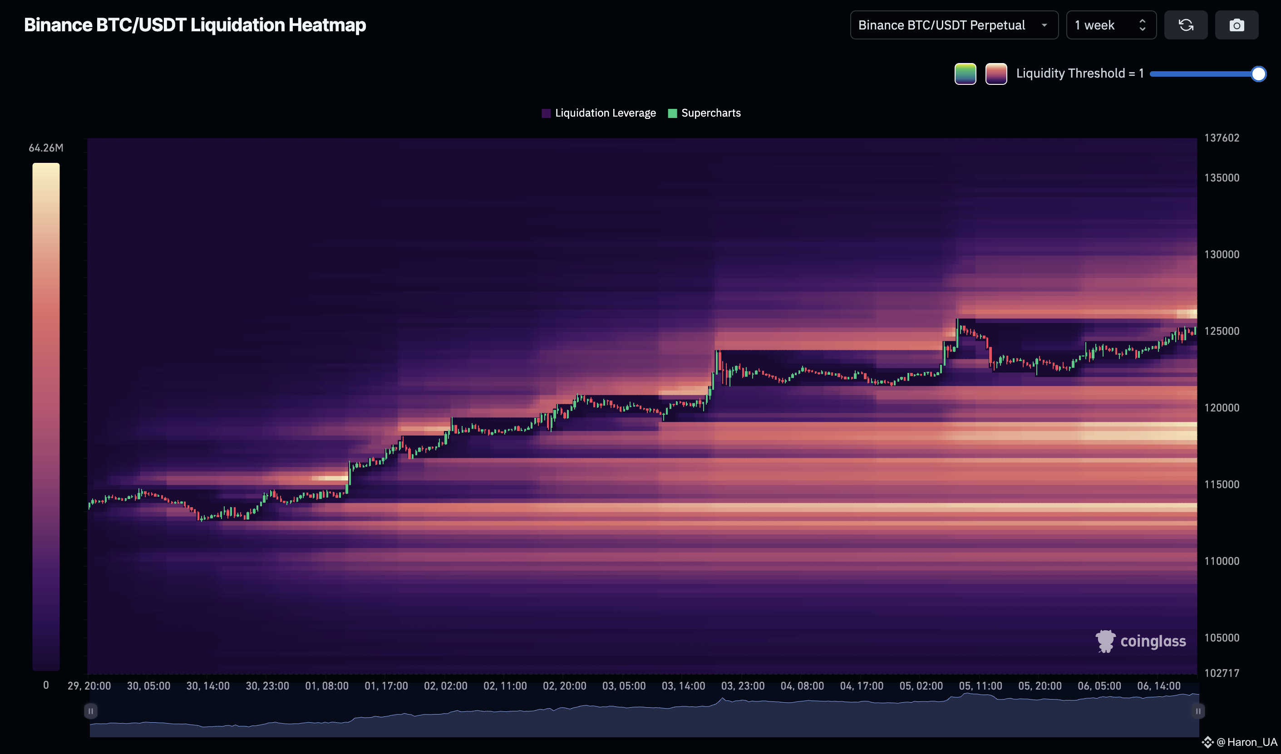Screen dimensions: 1281x754
Task: Click the Liquidity Threshold = 1 label
Action: point(1080,73)
